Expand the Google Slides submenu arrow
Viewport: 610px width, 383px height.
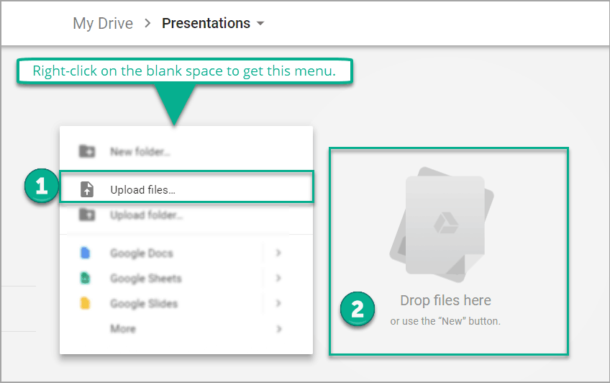click(x=278, y=304)
